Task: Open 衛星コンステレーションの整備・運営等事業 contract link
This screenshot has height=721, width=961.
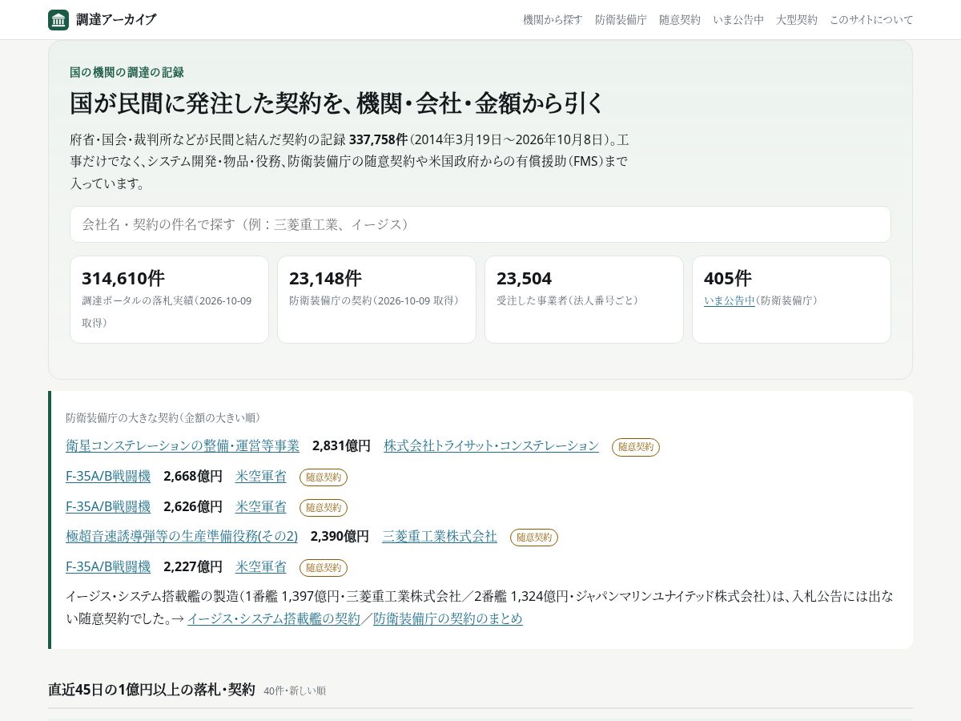Action: (x=183, y=445)
